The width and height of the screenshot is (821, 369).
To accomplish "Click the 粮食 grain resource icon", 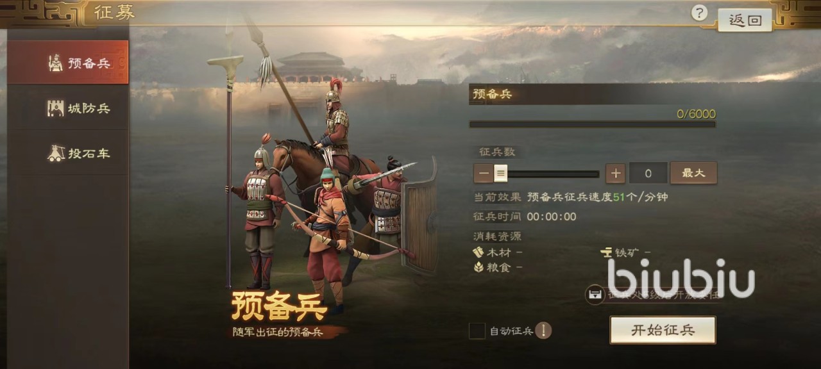I will tap(478, 267).
